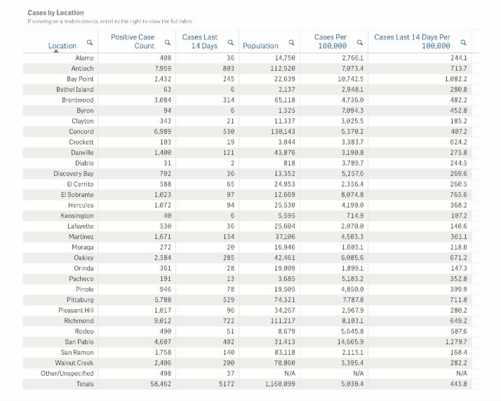
Task: Select the Other/Unspecified row label
Action: click(x=67, y=374)
